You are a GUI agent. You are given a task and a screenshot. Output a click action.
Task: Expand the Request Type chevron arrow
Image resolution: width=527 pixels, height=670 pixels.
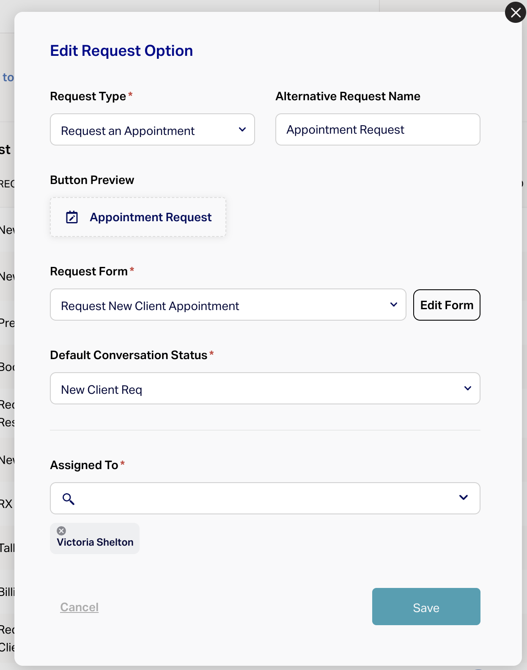[x=242, y=130]
